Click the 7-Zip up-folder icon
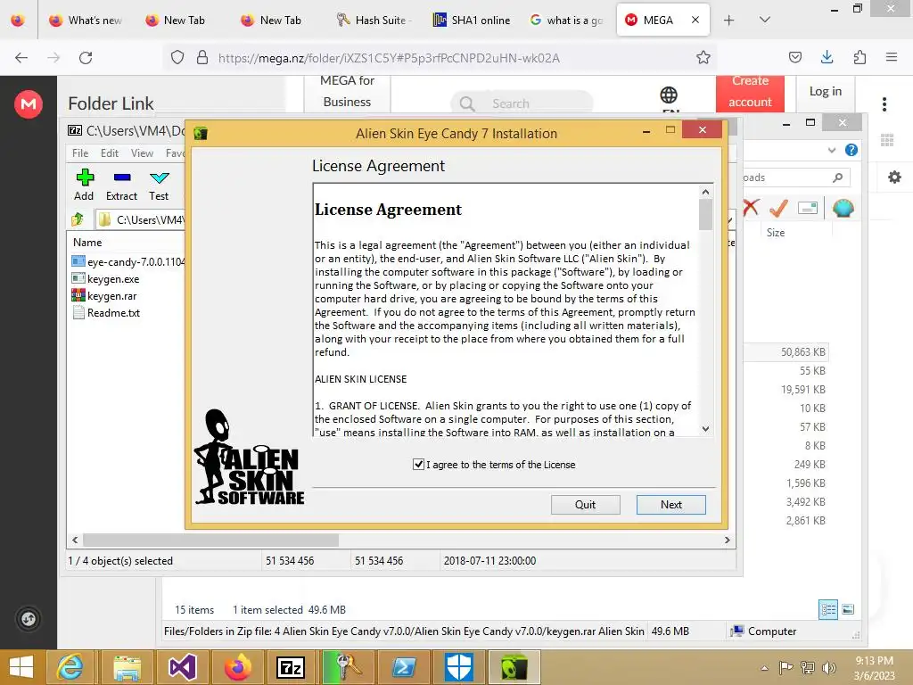The image size is (913, 685). point(78,219)
